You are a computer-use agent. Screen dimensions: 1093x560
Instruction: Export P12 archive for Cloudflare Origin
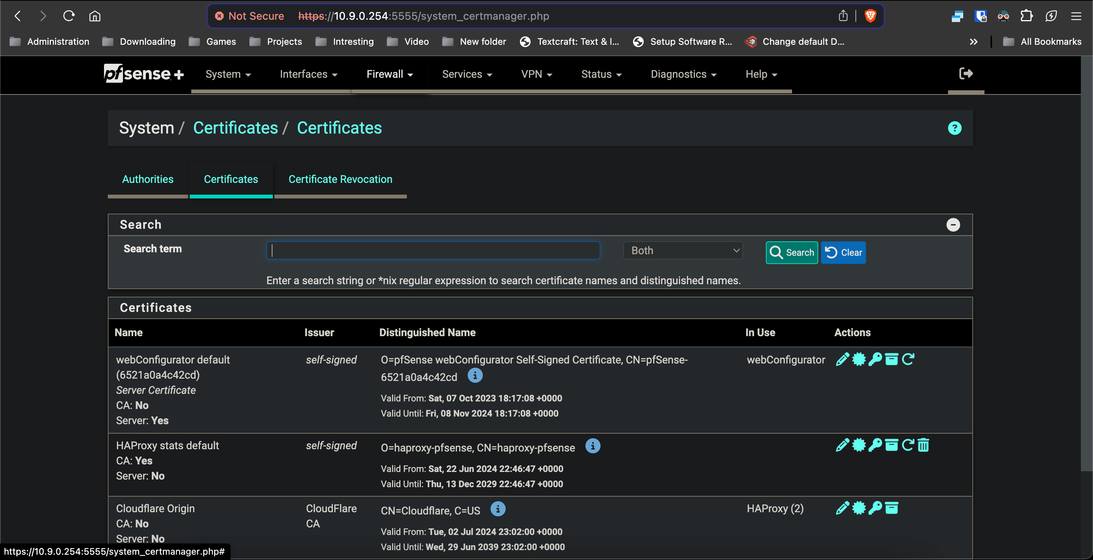[891, 508]
